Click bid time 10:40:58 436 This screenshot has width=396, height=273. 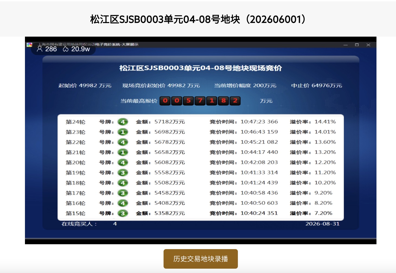click(259, 193)
